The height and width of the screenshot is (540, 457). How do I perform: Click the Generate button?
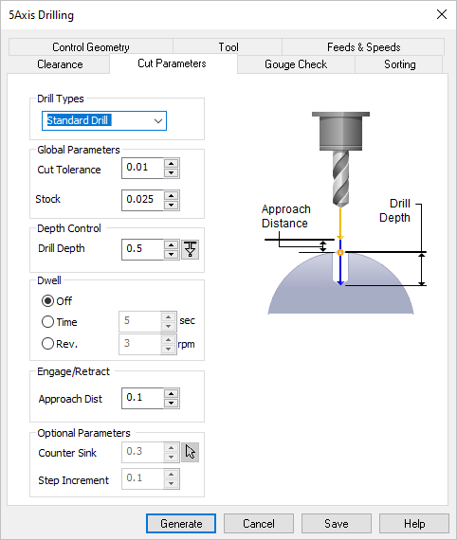(x=181, y=524)
